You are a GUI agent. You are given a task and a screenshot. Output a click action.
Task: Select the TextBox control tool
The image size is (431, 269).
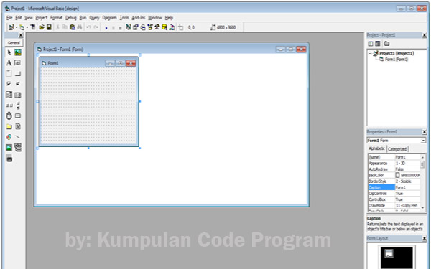click(18, 63)
